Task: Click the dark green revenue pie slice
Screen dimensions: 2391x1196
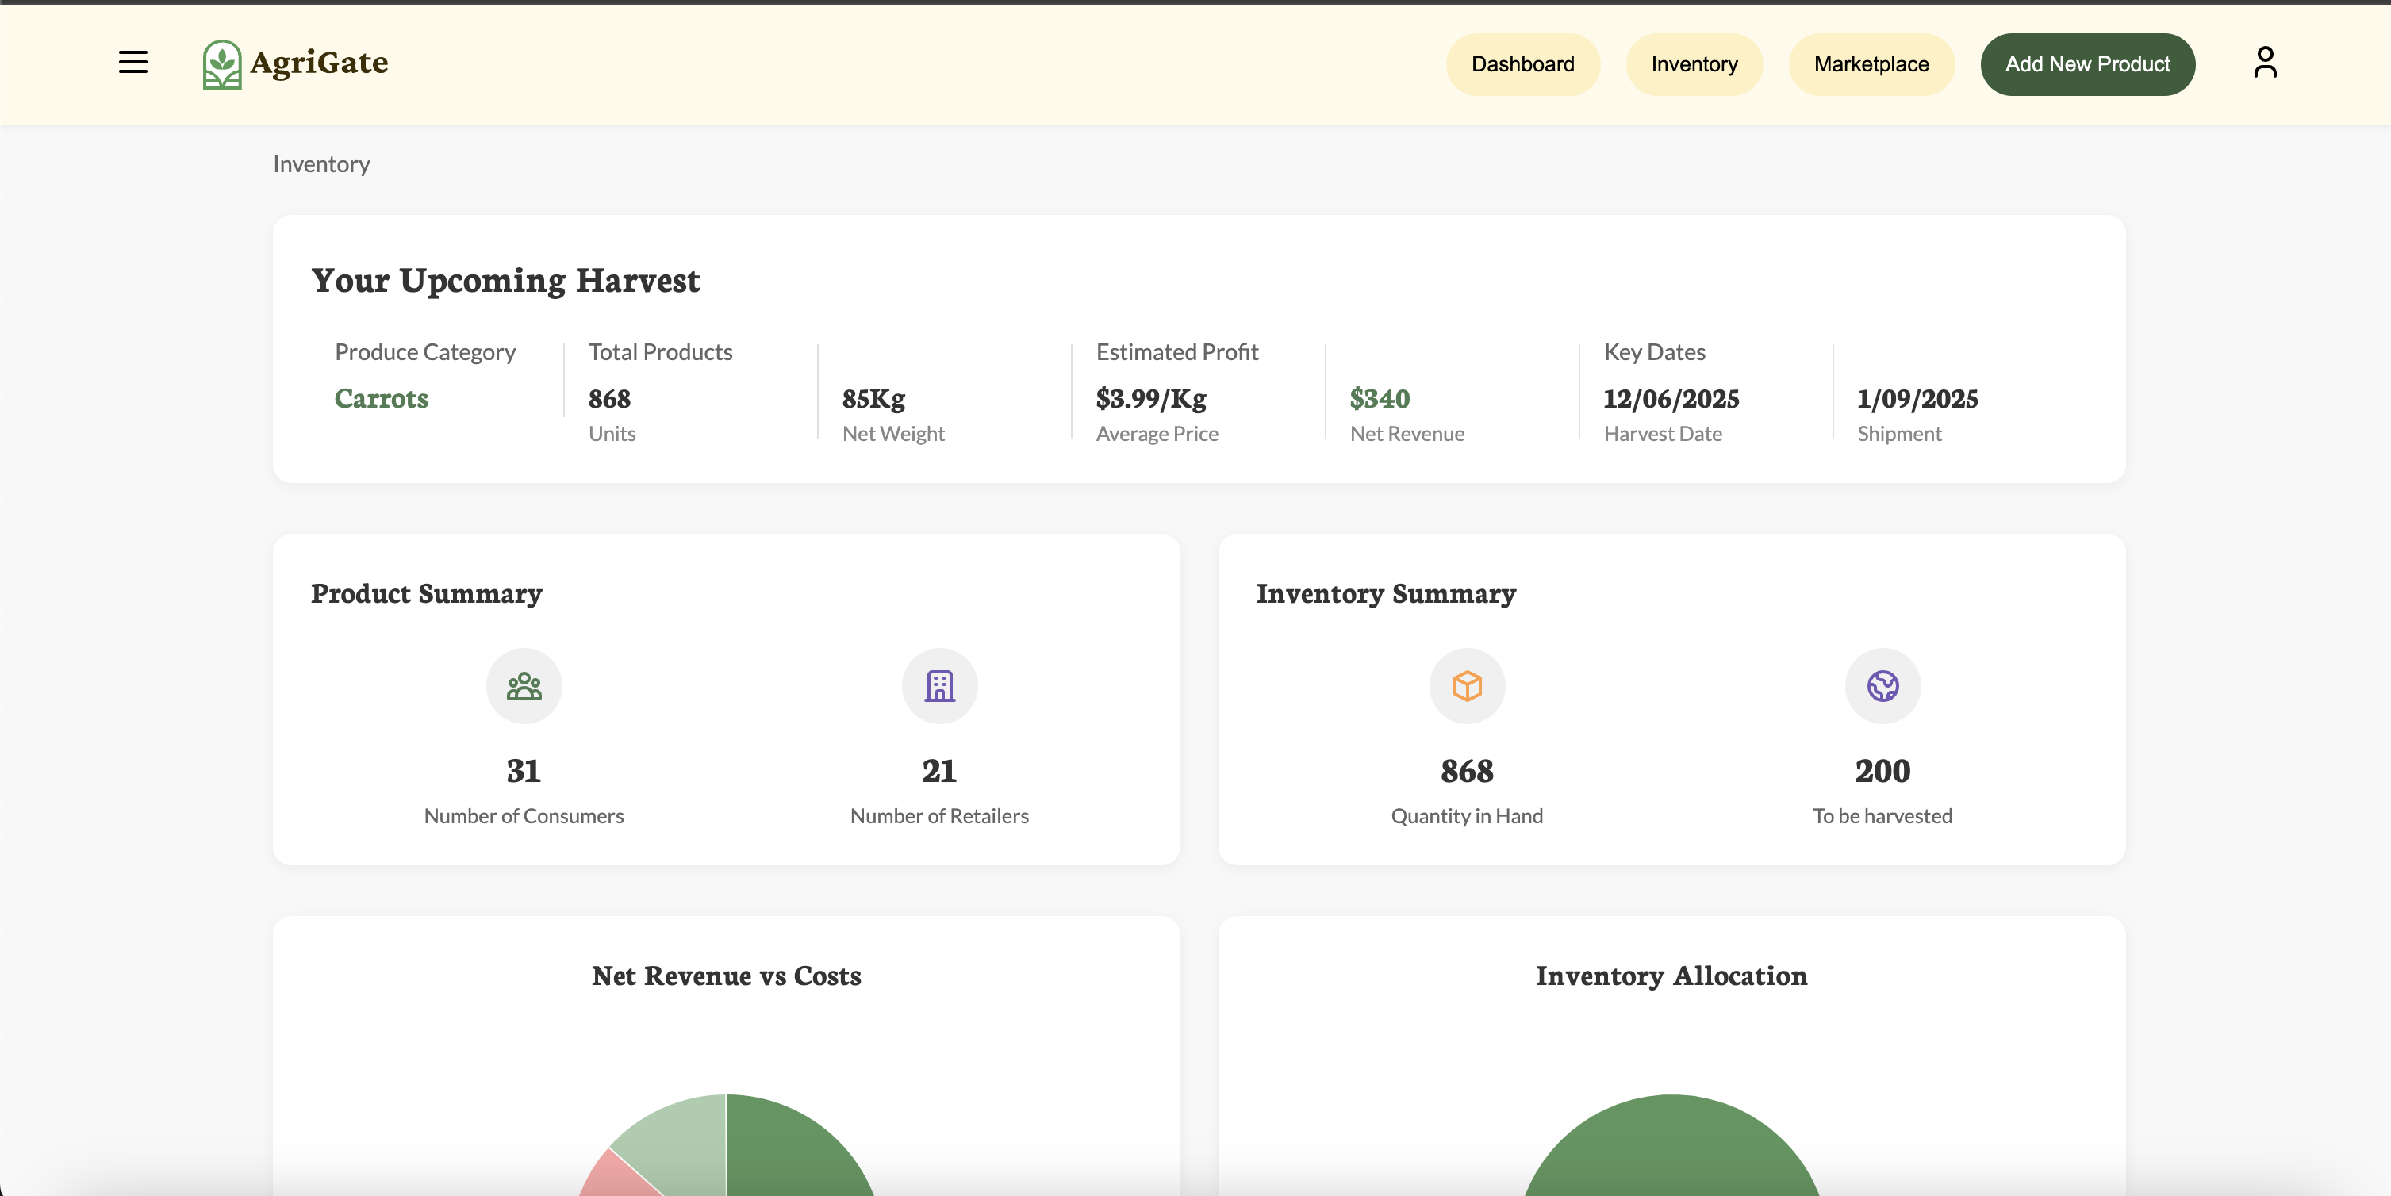Action: (x=793, y=1151)
